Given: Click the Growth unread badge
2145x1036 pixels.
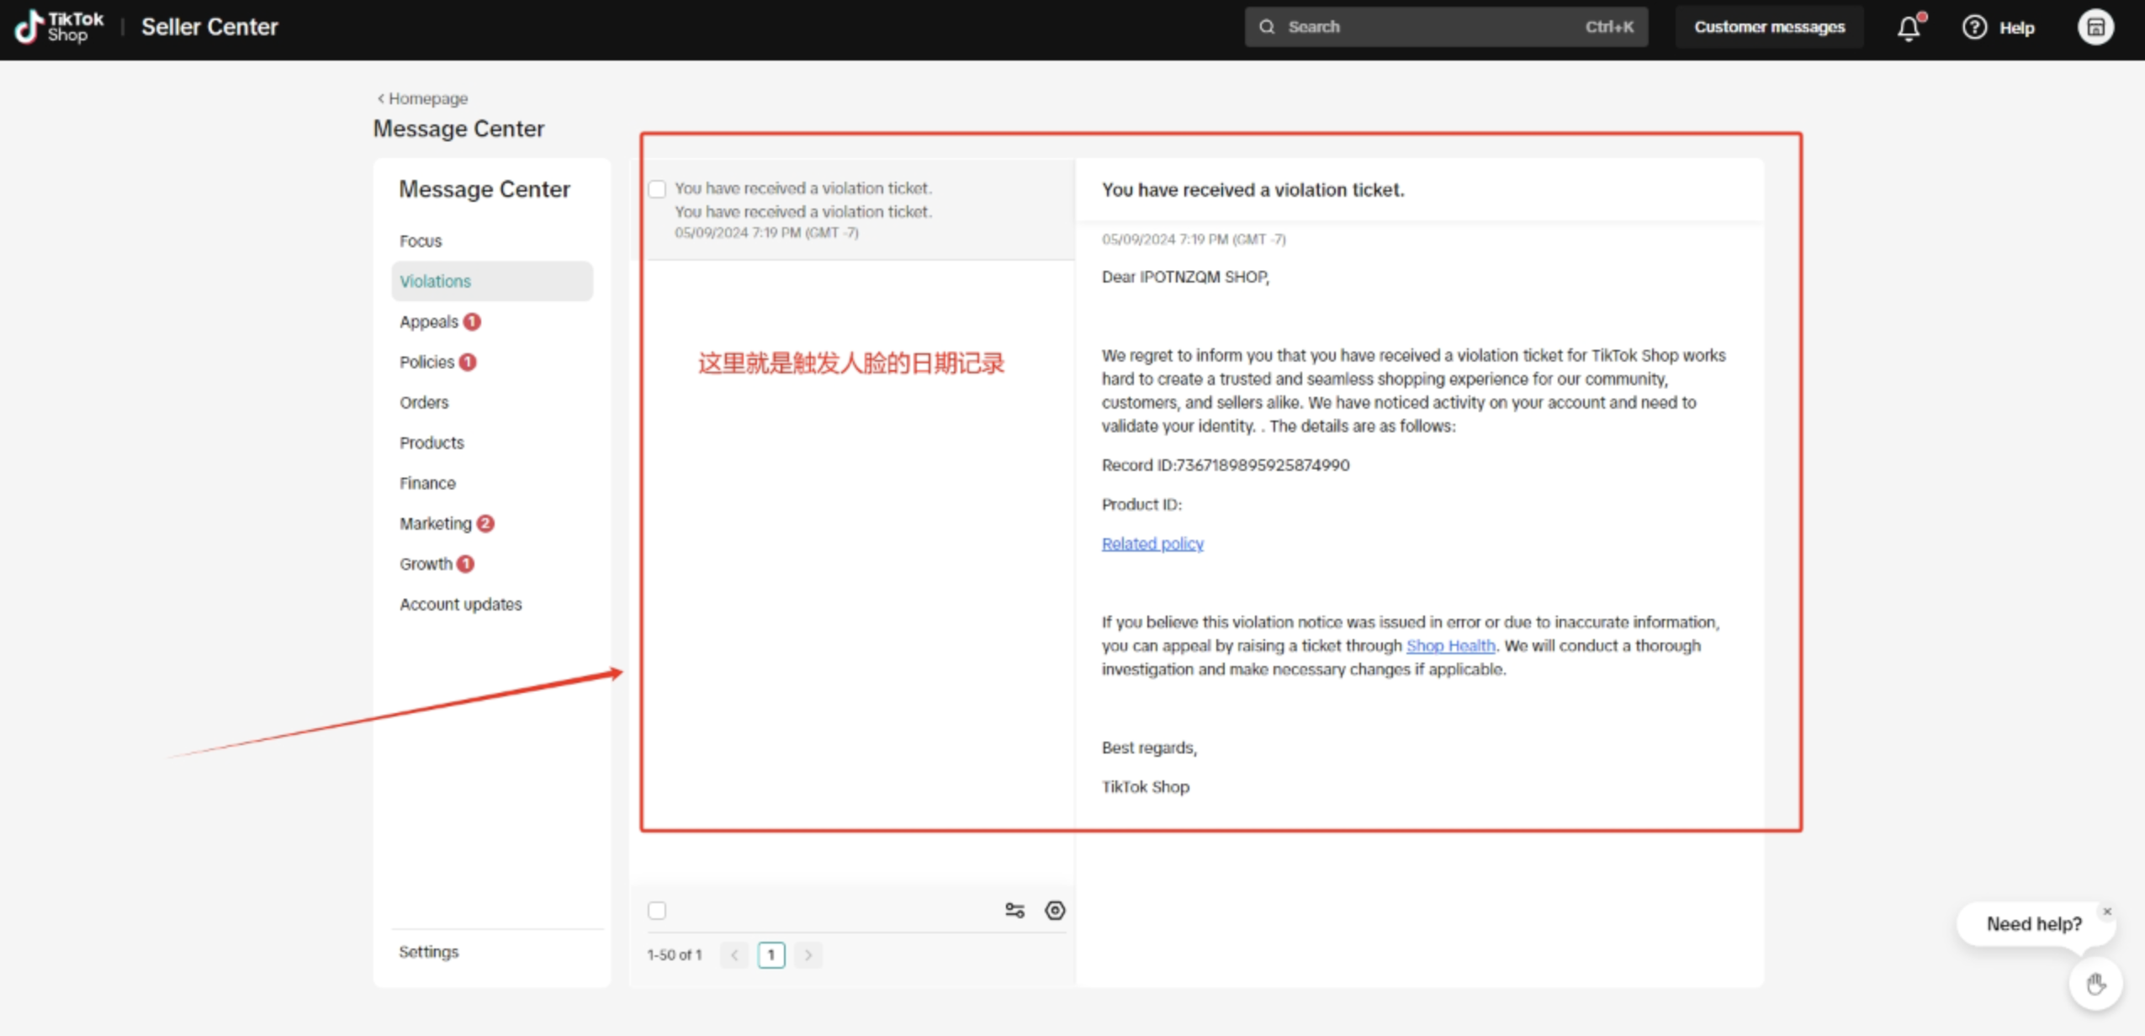Looking at the screenshot, I should pyautogui.click(x=465, y=564).
